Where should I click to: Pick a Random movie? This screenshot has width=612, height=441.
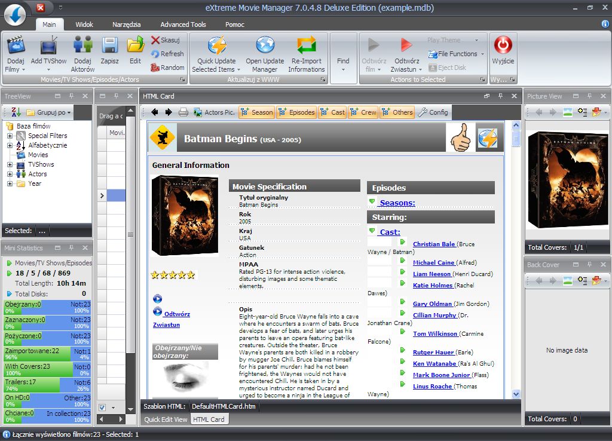[167, 68]
